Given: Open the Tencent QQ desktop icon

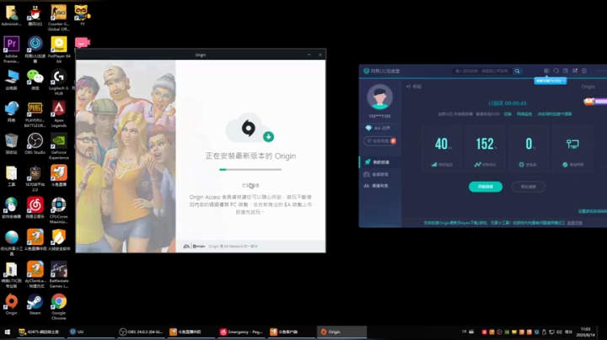Looking at the screenshot, I should [x=35, y=15].
